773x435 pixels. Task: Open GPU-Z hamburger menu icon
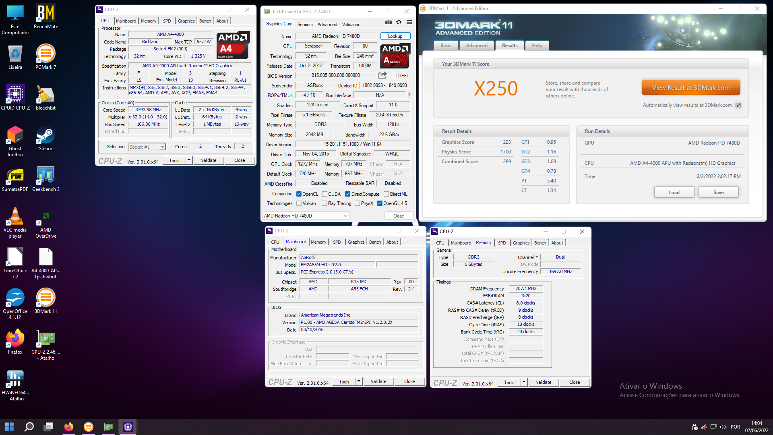(409, 23)
